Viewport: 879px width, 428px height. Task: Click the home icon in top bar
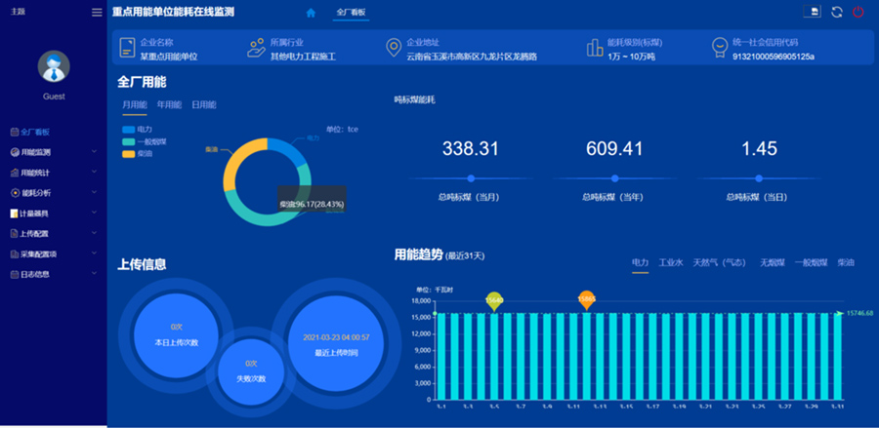coord(311,13)
